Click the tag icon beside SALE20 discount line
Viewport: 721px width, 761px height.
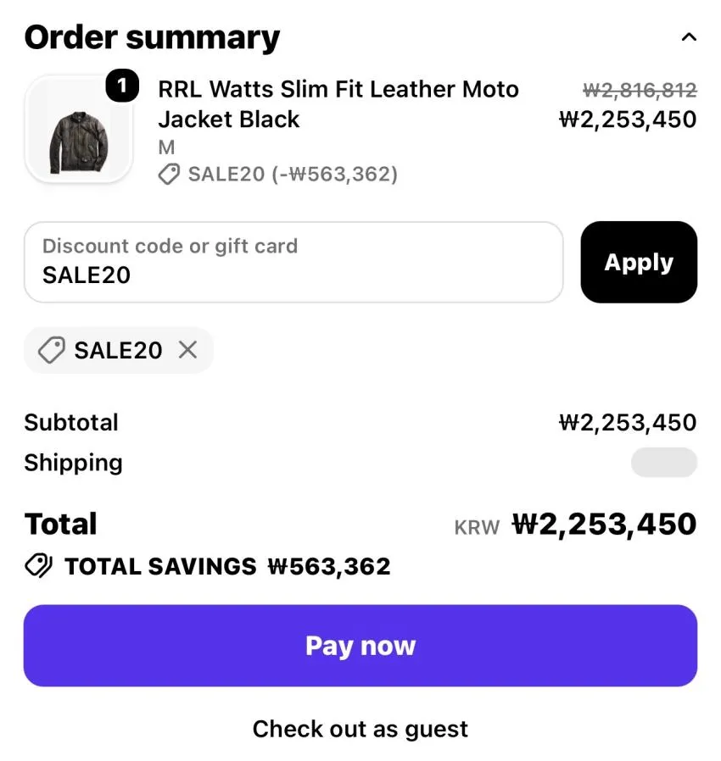click(x=169, y=175)
